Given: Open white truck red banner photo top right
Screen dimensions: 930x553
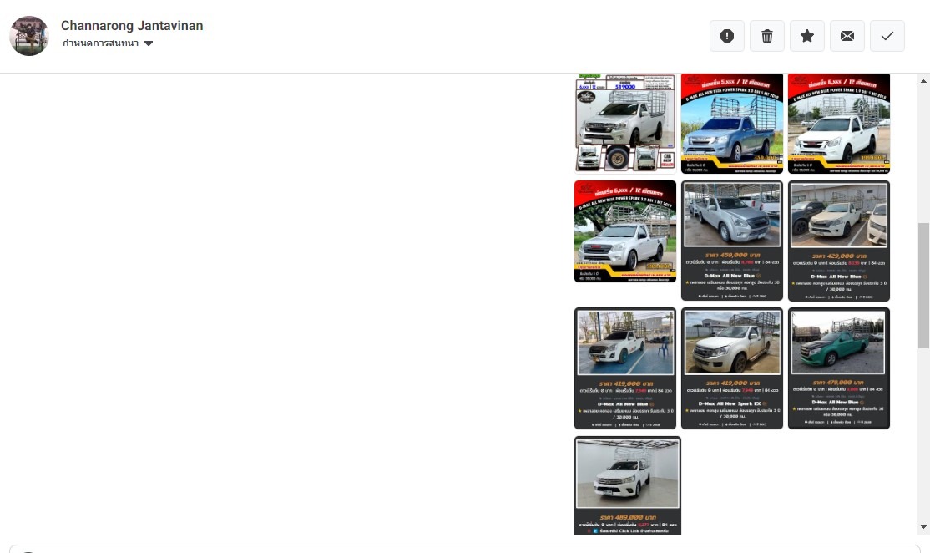Looking at the screenshot, I should coord(839,124).
